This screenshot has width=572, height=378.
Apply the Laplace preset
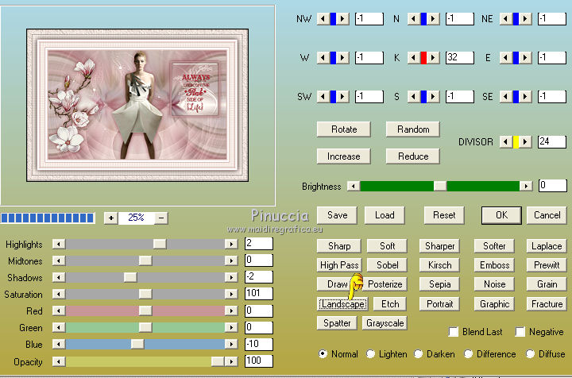[547, 246]
